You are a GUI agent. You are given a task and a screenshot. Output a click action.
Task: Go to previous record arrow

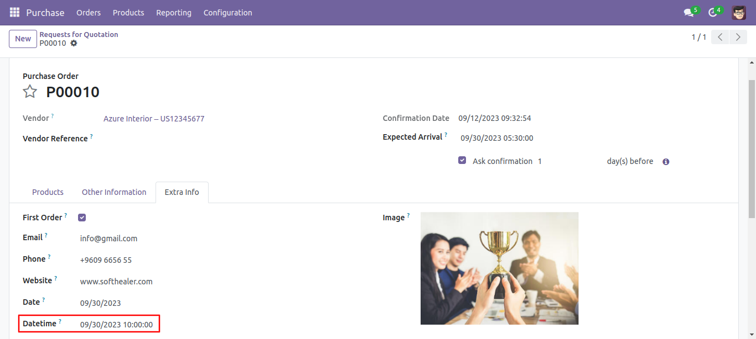pos(720,37)
